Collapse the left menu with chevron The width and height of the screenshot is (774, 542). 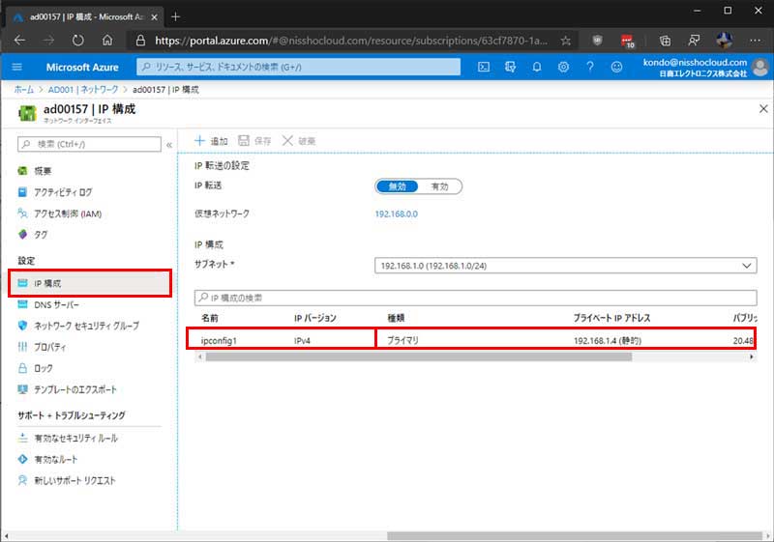pos(169,145)
